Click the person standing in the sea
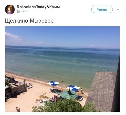 click(44, 65)
